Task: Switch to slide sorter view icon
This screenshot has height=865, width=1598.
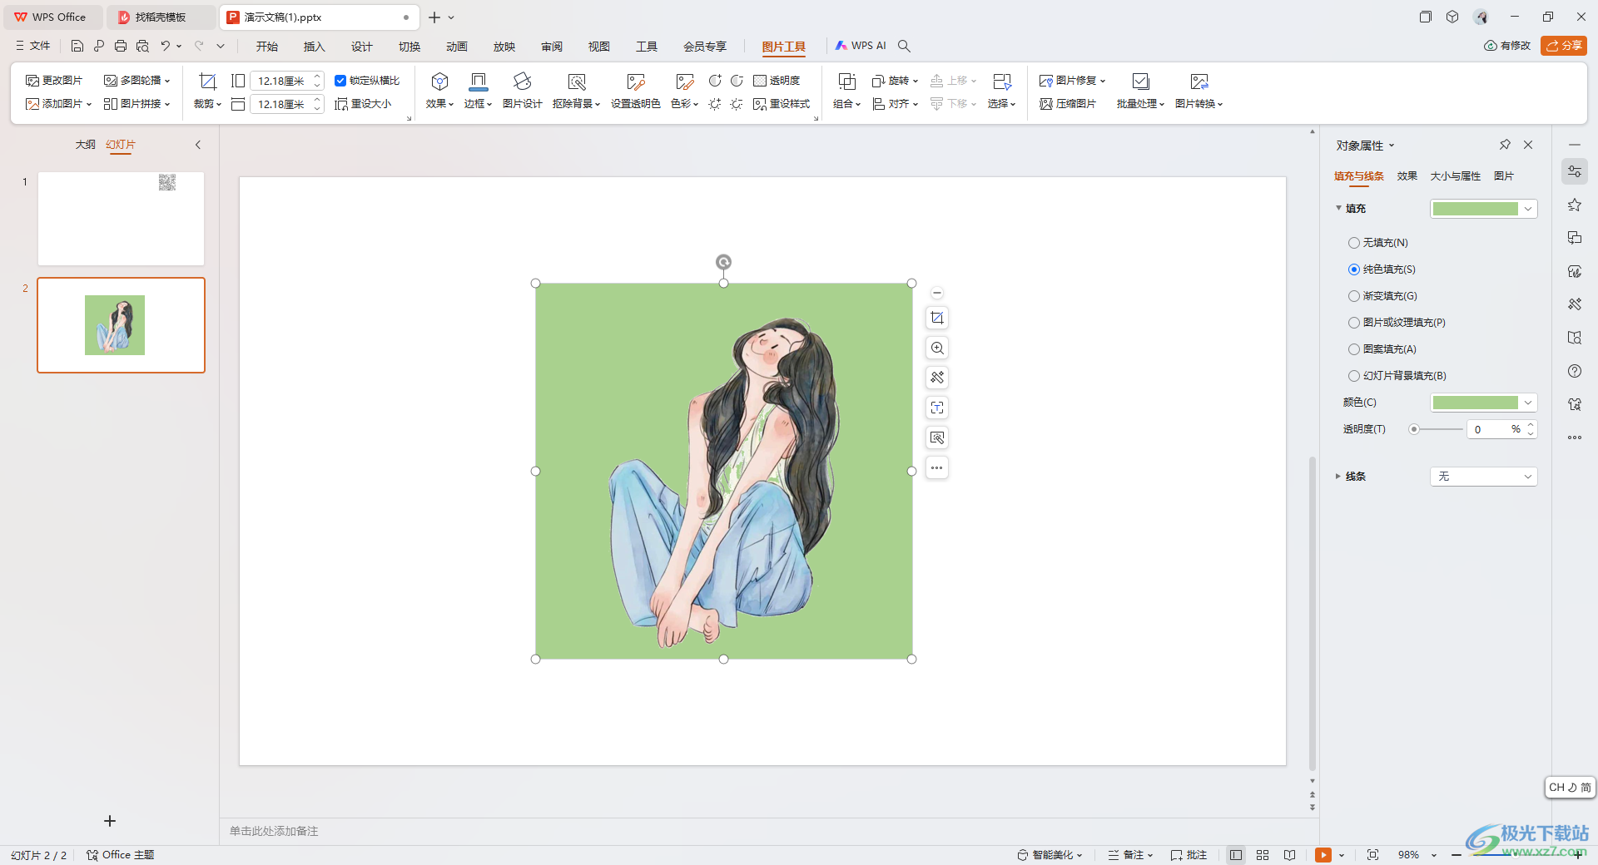Action: coord(1263,855)
